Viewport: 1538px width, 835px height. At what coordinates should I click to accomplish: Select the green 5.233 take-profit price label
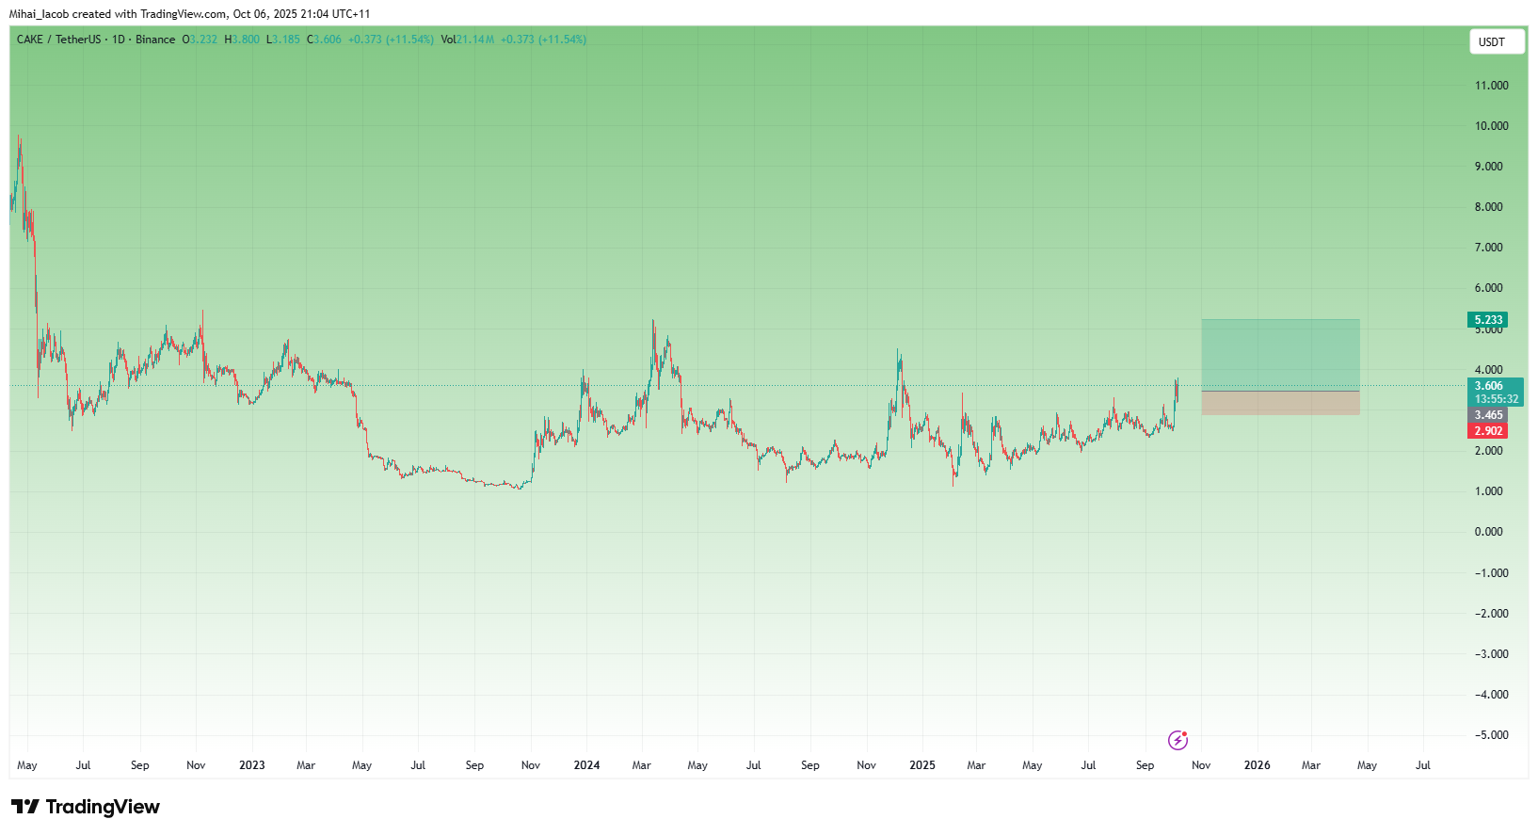point(1487,320)
